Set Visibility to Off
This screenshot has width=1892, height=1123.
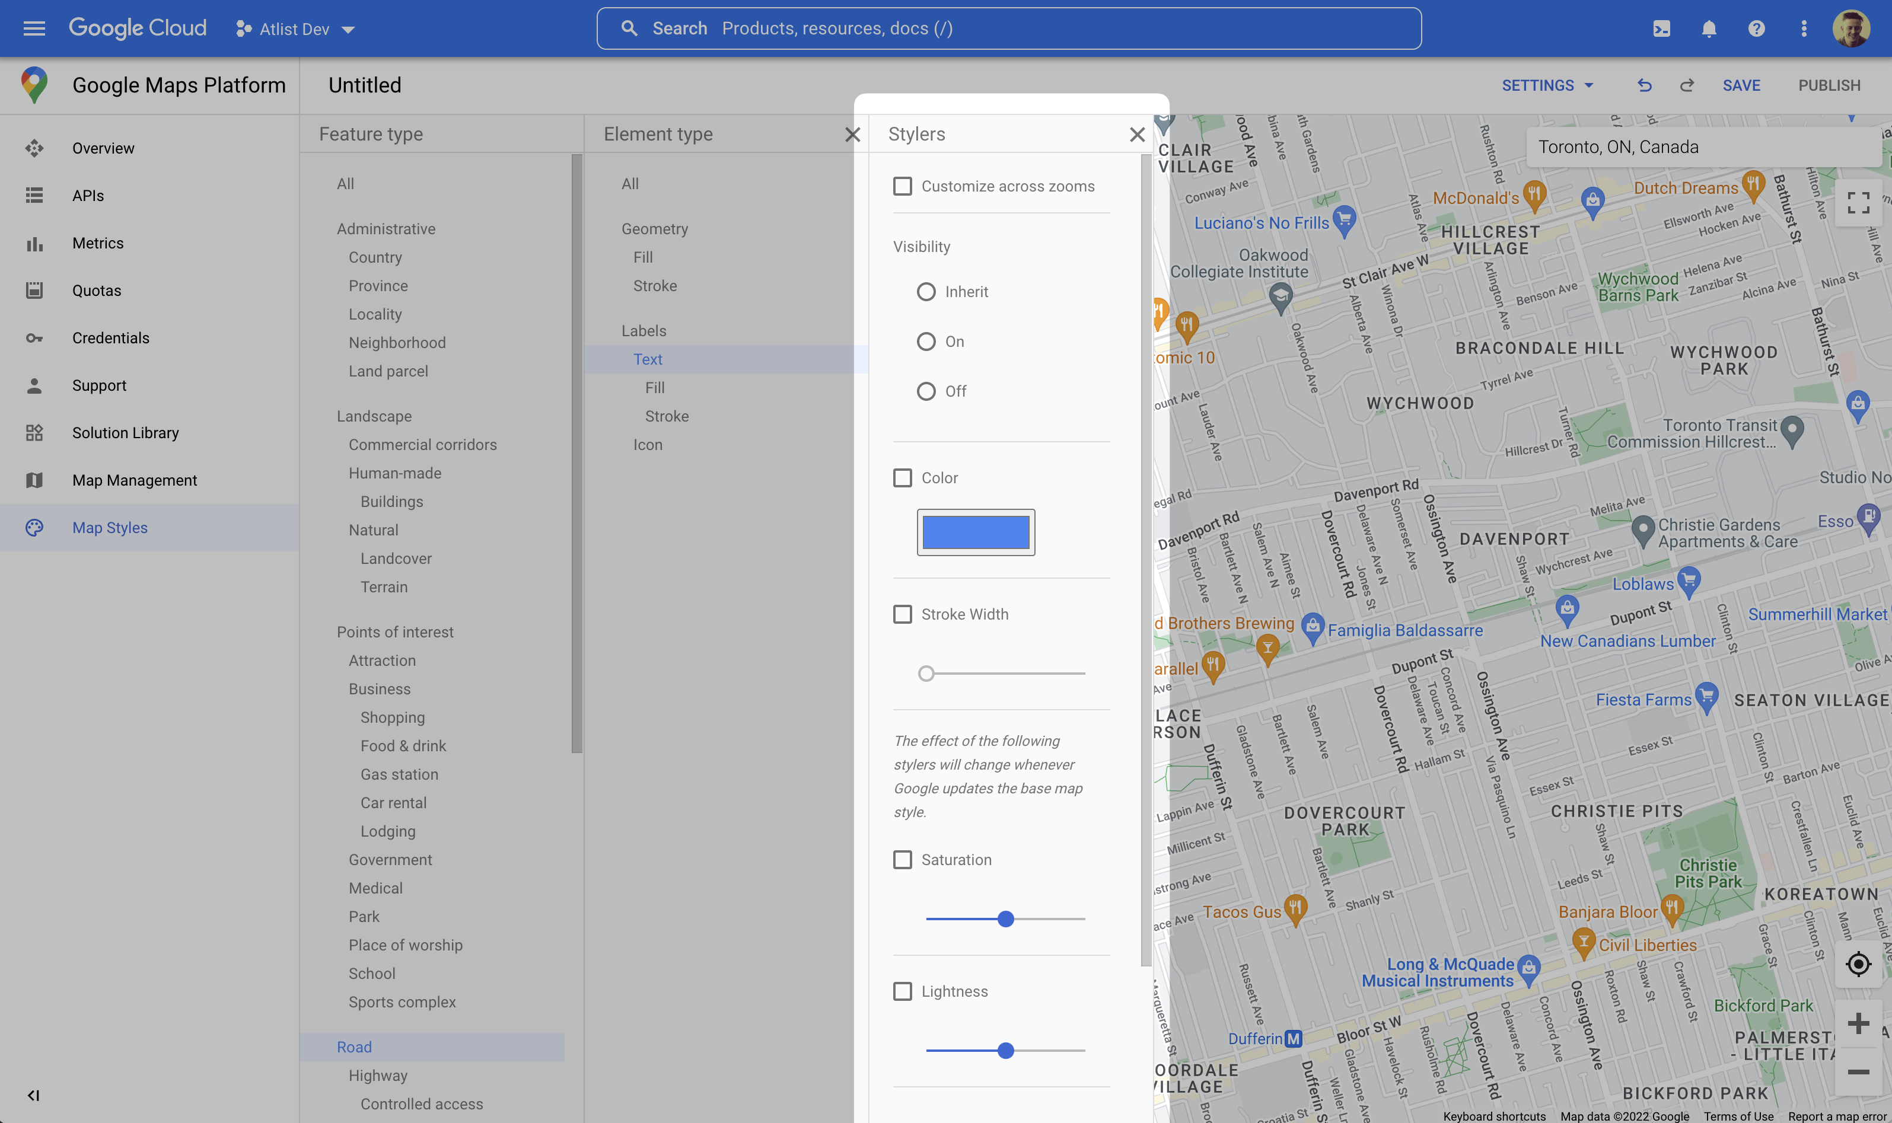(926, 391)
